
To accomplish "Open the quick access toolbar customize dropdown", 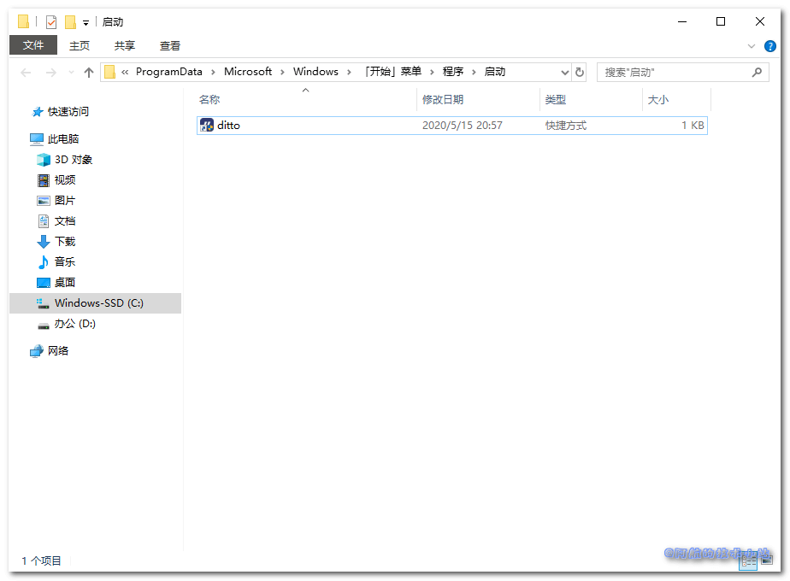I will (x=85, y=23).
